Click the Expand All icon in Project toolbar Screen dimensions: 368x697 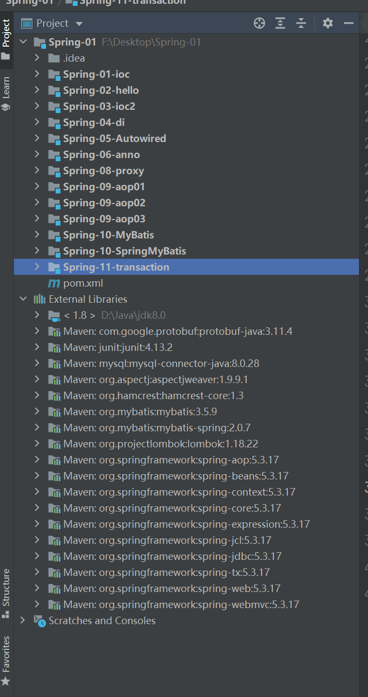(x=280, y=23)
